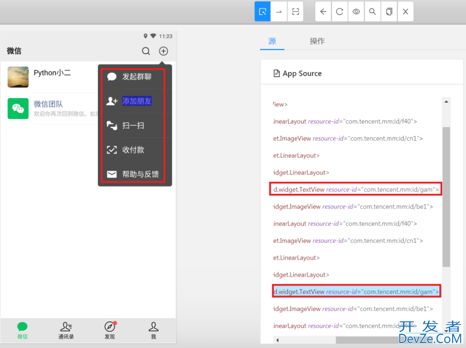Click the WeChat plus menu icon
The image size is (466, 348).
click(164, 51)
